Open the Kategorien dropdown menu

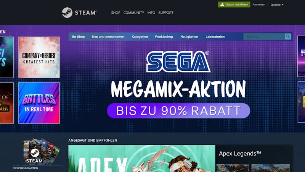click(x=140, y=37)
